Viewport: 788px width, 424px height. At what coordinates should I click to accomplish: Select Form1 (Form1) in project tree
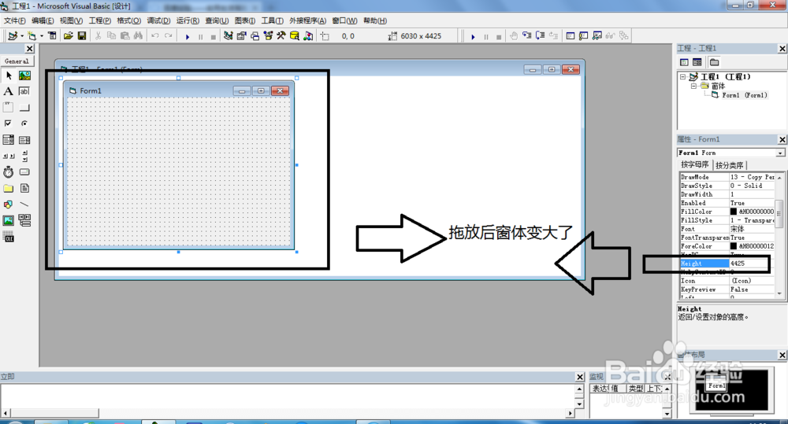coord(745,95)
